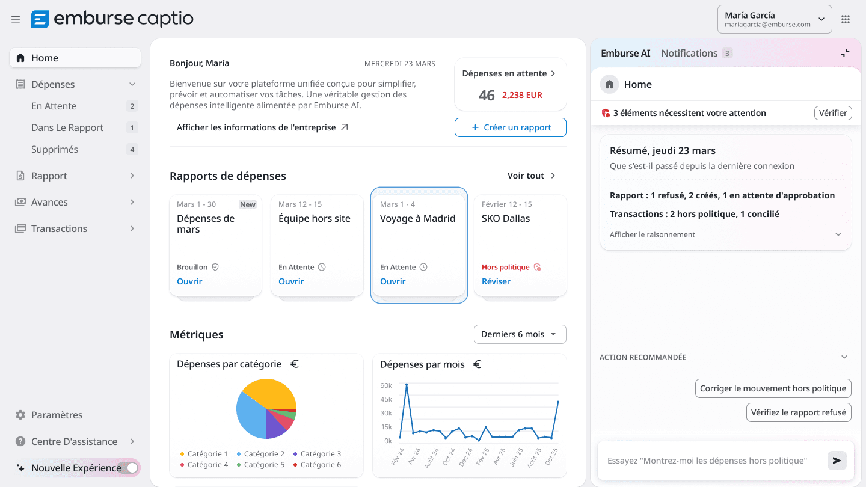Open the Dépenses en attente card
This screenshot has height=487, width=866.
[511, 84]
